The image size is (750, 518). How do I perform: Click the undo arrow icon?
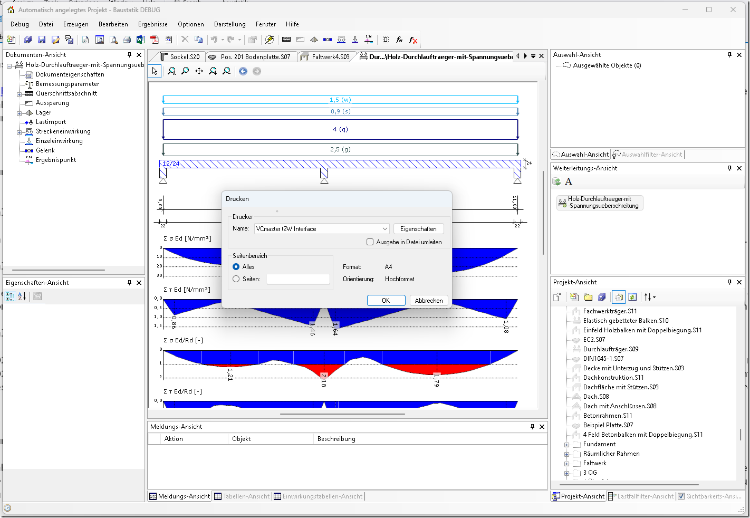click(x=214, y=40)
